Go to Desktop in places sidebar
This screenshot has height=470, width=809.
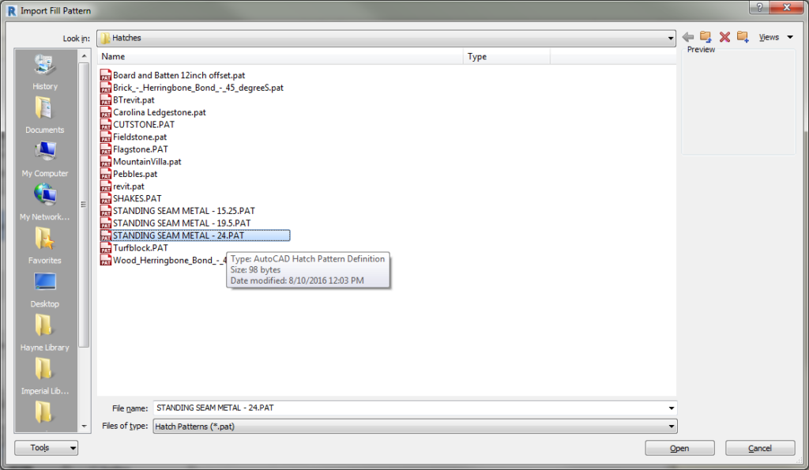tap(45, 289)
